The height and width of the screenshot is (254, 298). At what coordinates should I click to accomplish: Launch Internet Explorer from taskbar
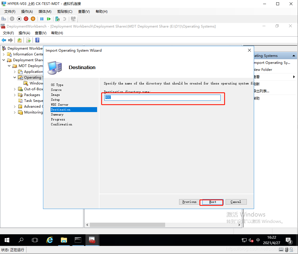click(x=50, y=240)
